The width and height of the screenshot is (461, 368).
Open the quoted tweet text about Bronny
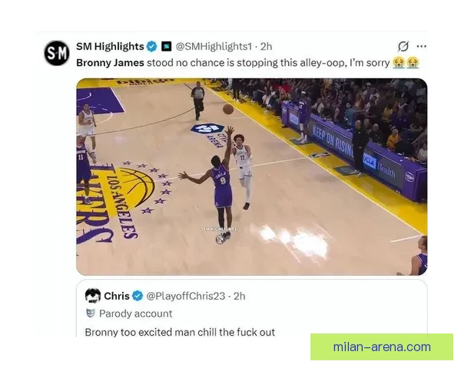(x=180, y=332)
